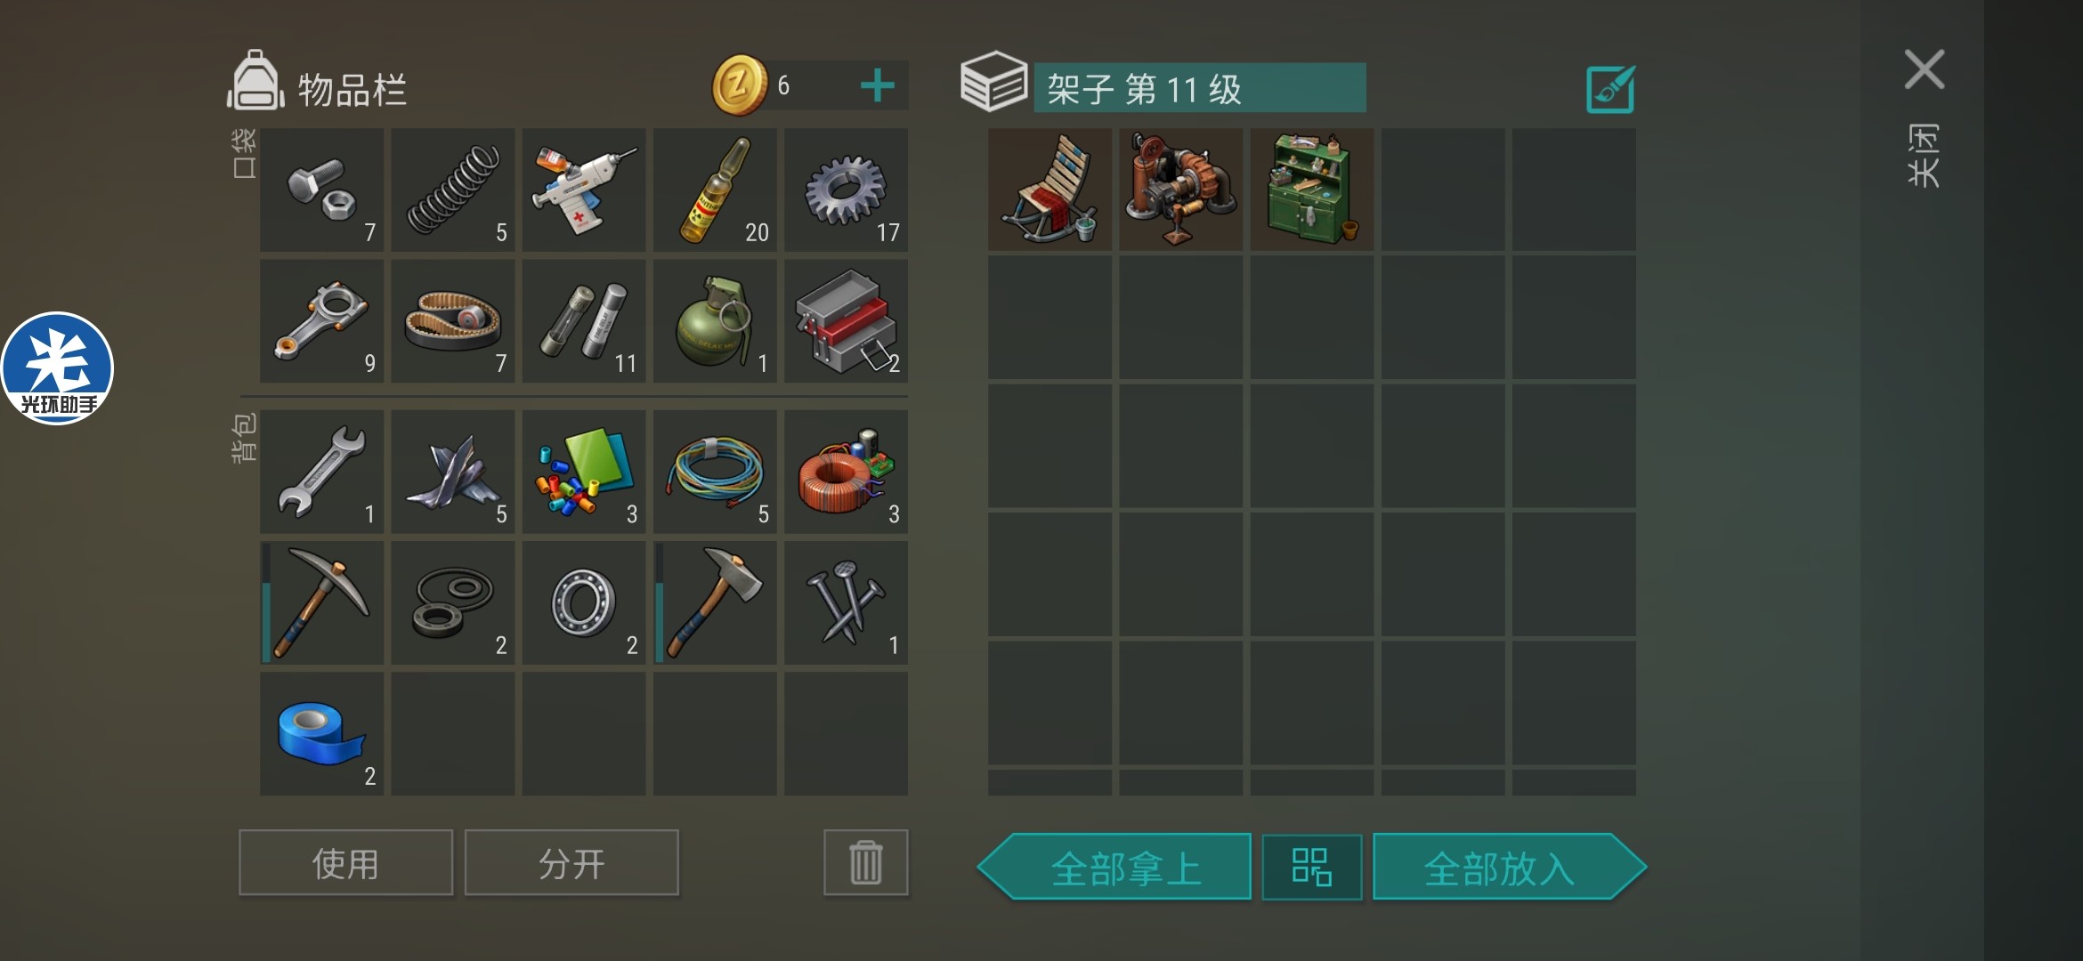The image size is (2083, 961).
Task: Click the 分开 split button
Action: click(571, 862)
